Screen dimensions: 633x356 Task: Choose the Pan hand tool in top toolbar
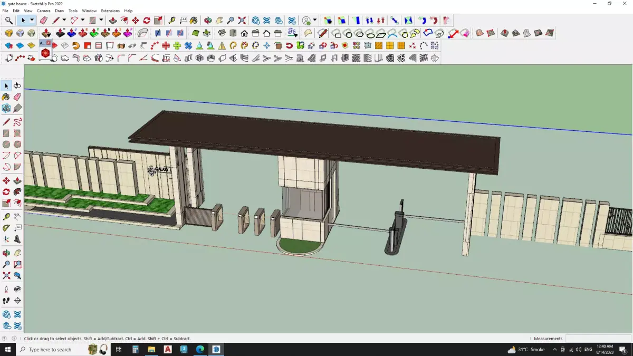point(219,21)
